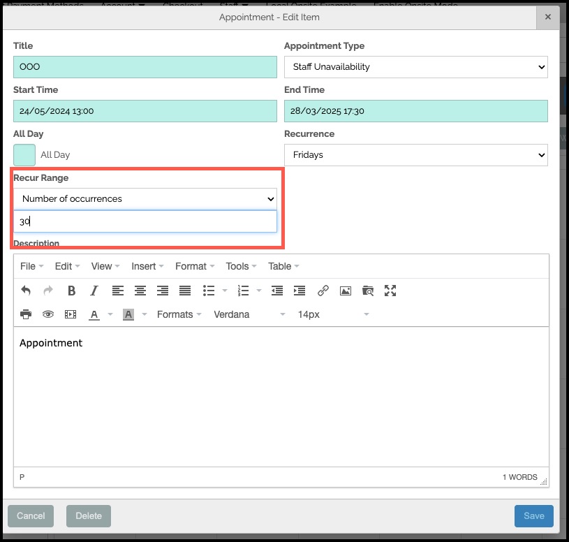Tick the All Day checkbox
The image size is (569, 542).
24,154
